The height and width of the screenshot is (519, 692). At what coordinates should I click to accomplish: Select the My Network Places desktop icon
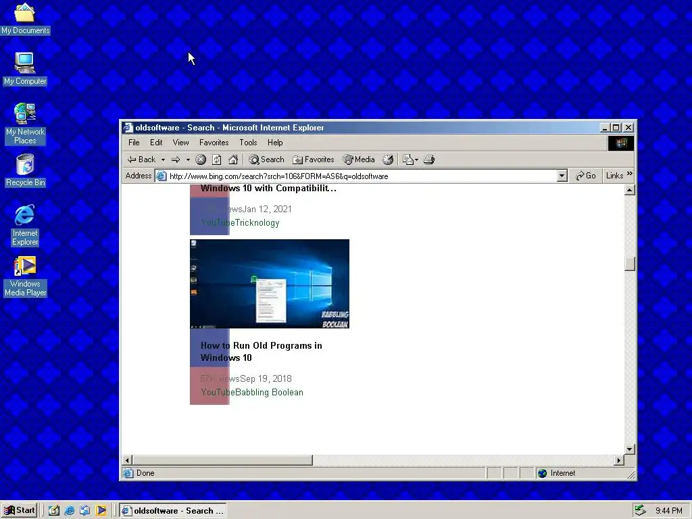[x=25, y=124]
